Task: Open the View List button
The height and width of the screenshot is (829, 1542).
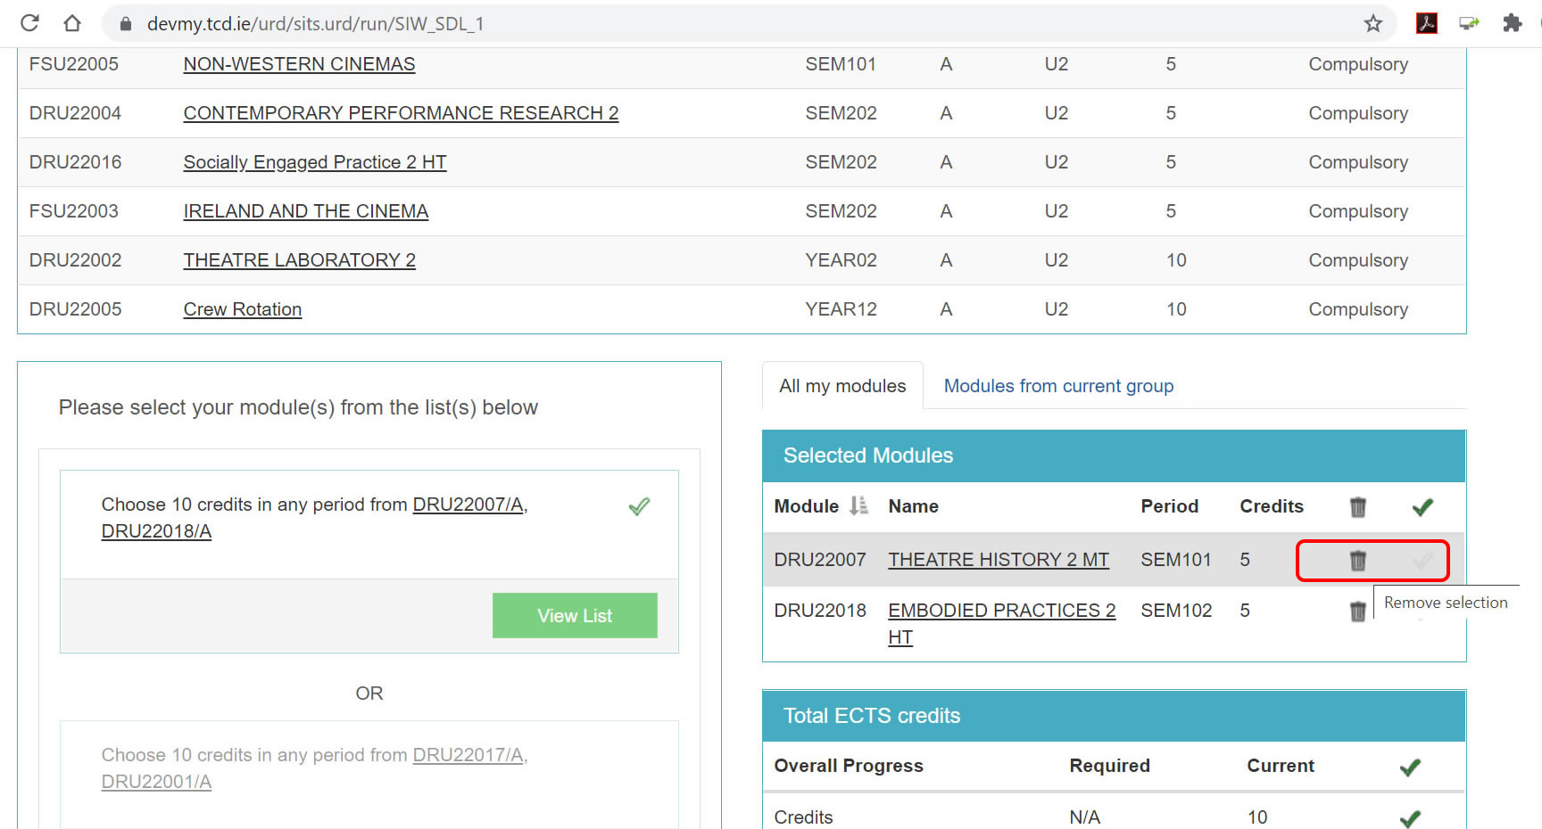Action: coord(575,616)
